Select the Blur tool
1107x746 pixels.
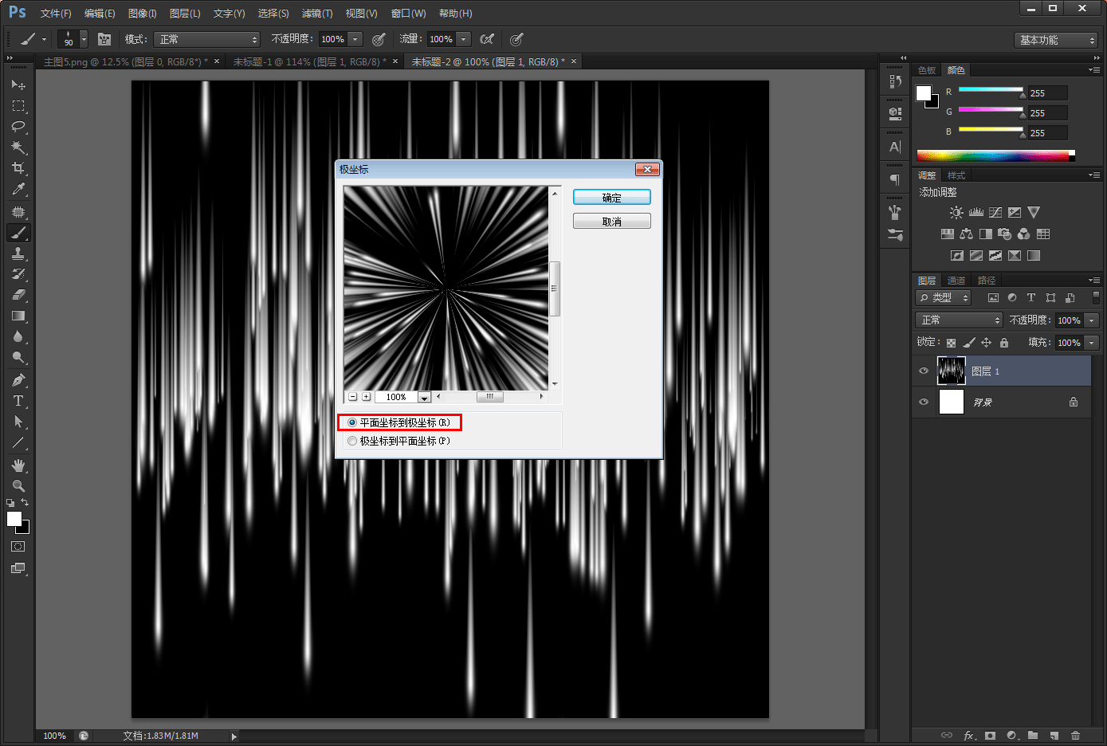(x=18, y=336)
